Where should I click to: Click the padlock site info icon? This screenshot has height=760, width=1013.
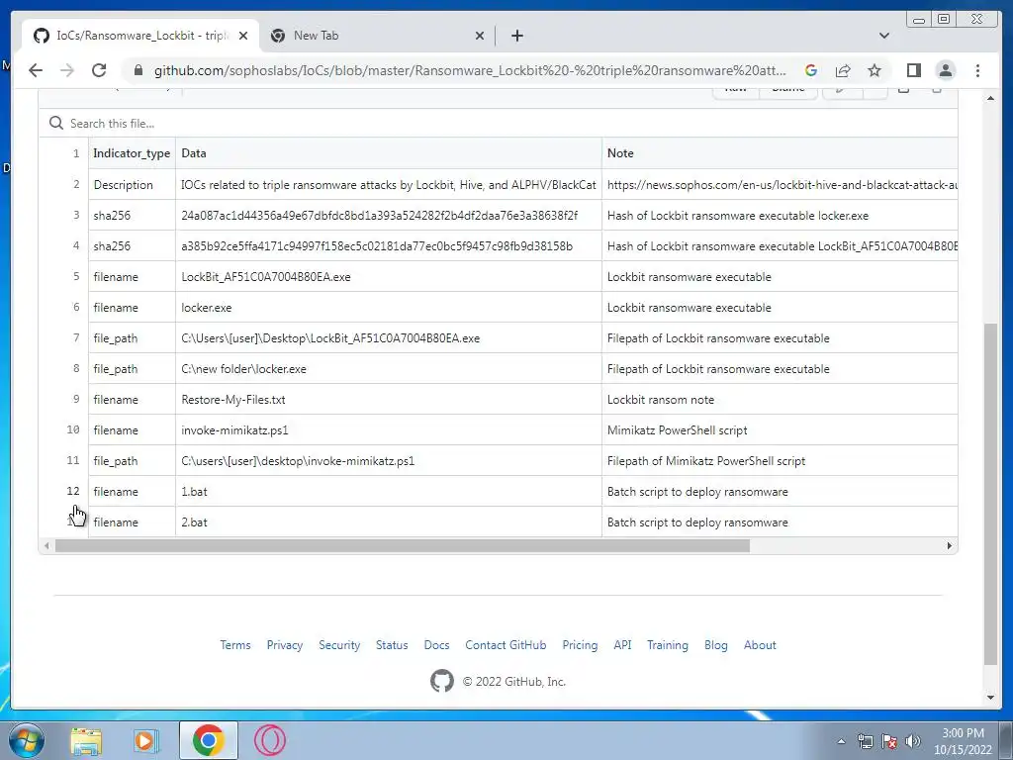138,70
